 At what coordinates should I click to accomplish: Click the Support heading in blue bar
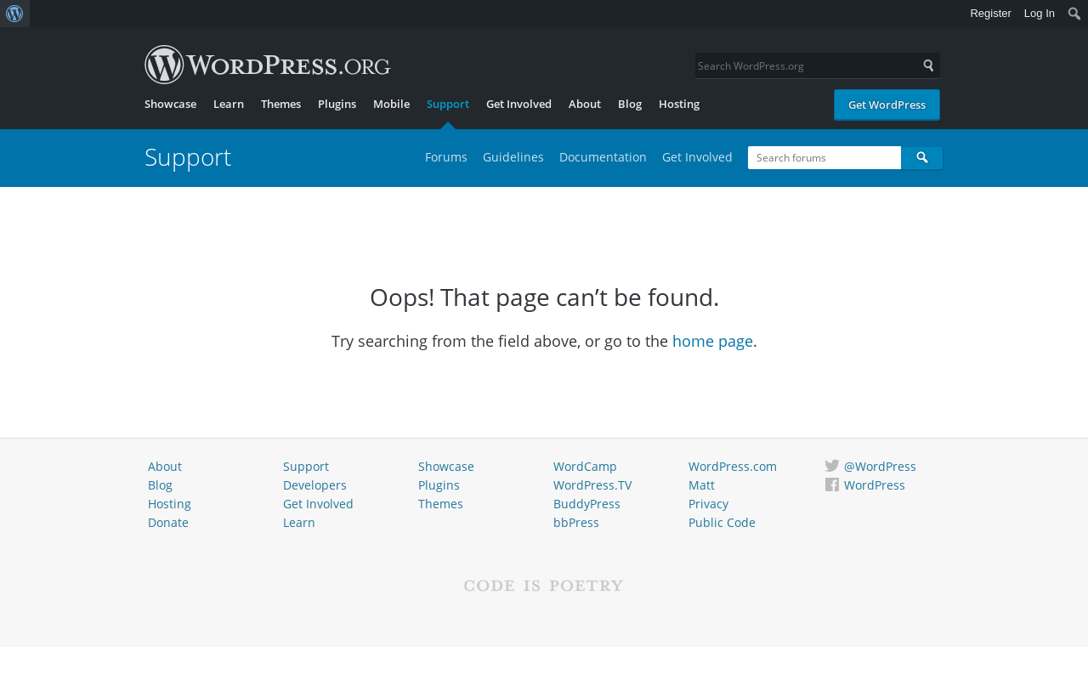click(x=188, y=157)
